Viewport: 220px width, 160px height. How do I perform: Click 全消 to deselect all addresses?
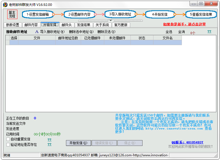point(181,32)
